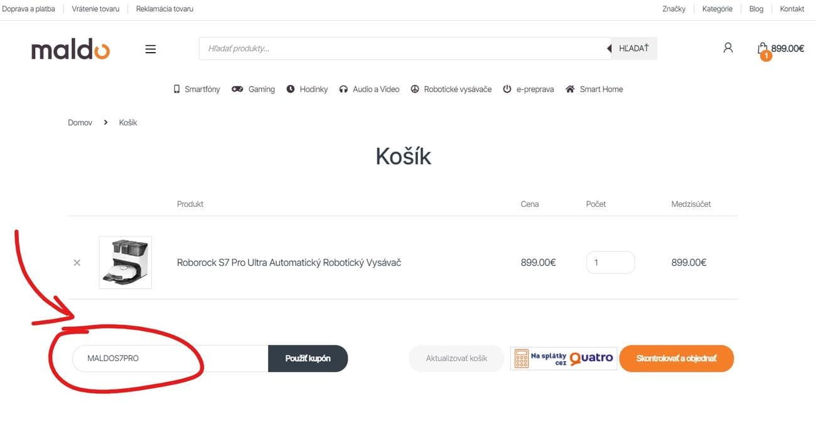Click the Audio a Video headphones icon

coord(343,88)
